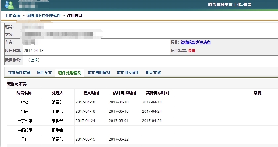Show the 本文费用情况 tab
The width and height of the screenshot is (278, 147).
pyautogui.click(x=99, y=73)
